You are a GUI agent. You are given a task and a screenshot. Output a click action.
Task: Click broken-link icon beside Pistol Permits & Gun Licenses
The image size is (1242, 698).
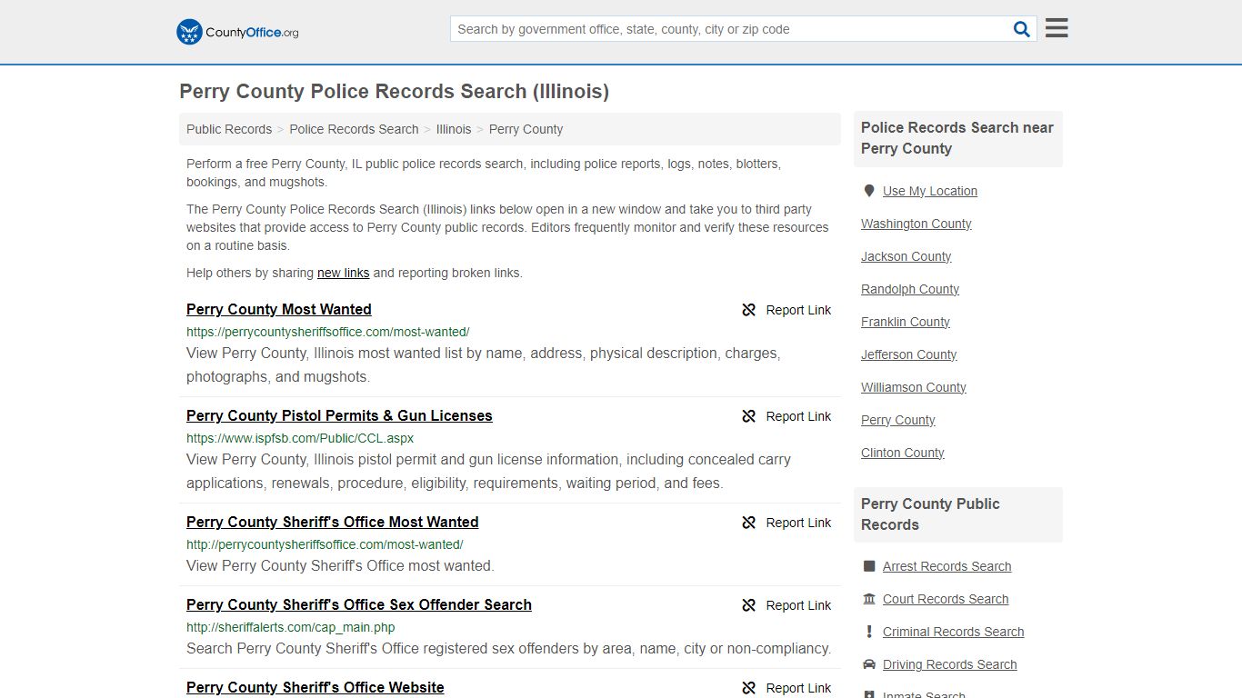tap(749, 416)
